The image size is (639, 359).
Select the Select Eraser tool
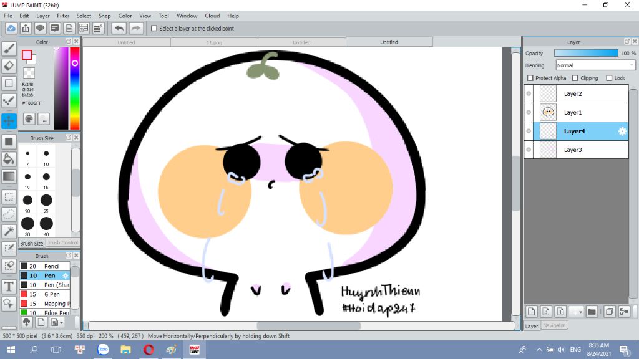click(x=9, y=266)
